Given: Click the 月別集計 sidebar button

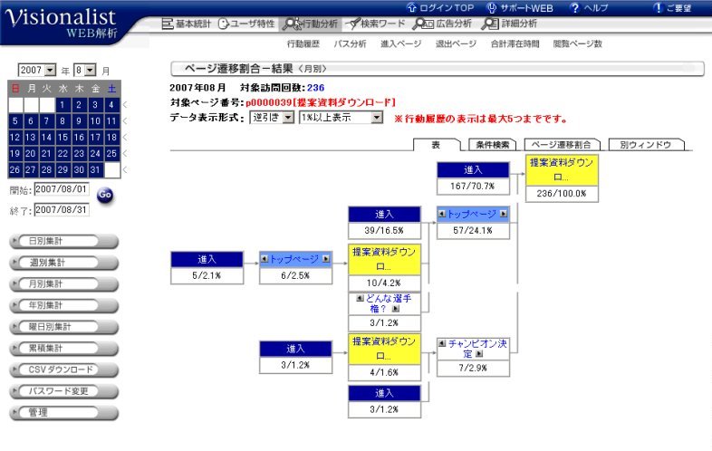Looking at the screenshot, I should click(x=63, y=283).
